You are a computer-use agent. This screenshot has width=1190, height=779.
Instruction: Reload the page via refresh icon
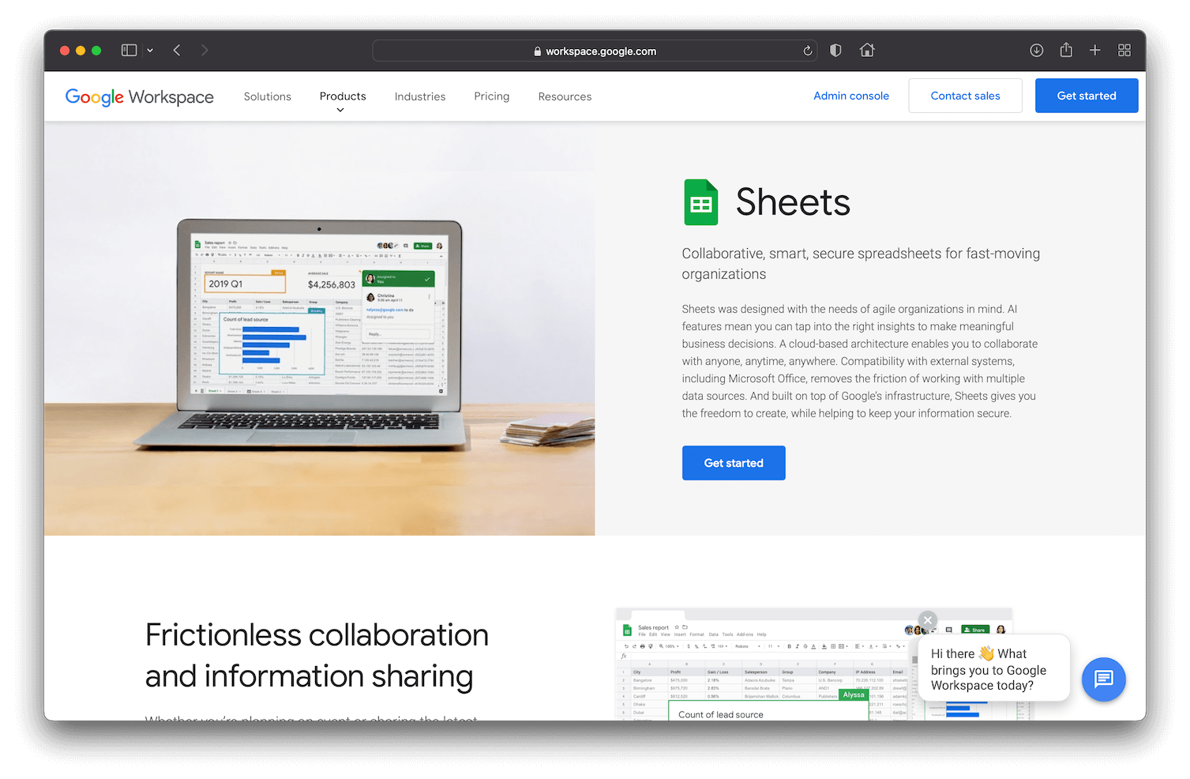[x=807, y=51]
